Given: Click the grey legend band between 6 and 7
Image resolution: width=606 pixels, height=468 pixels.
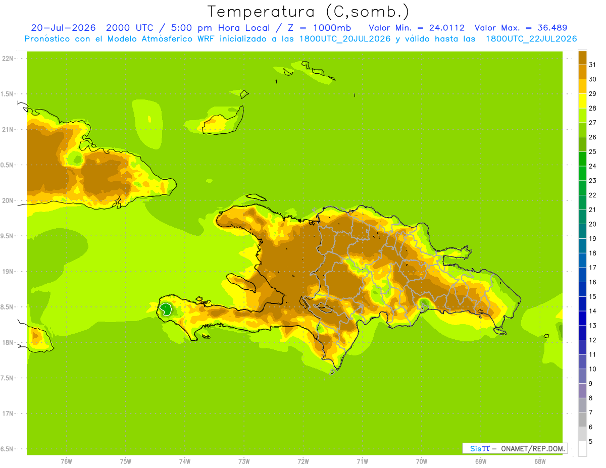Looking at the screenshot, I should pyautogui.click(x=582, y=420).
